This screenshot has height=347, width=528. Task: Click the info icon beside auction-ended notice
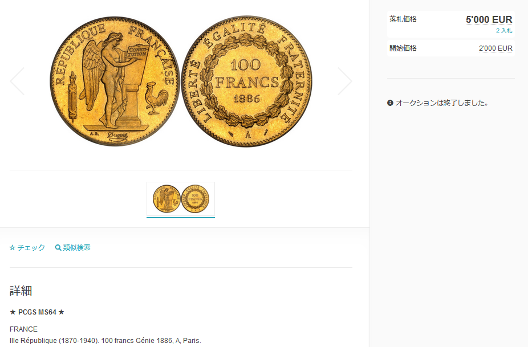pyautogui.click(x=390, y=103)
